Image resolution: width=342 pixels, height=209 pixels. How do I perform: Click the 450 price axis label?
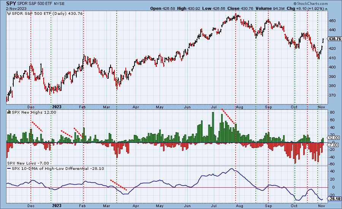(332, 21)
